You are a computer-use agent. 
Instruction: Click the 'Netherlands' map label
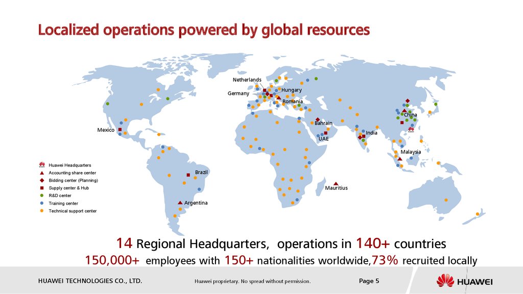(x=247, y=80)
